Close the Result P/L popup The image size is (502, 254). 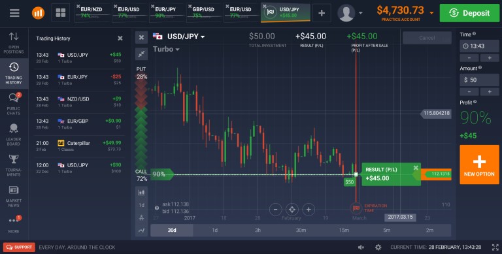click(x=416, y=168)
